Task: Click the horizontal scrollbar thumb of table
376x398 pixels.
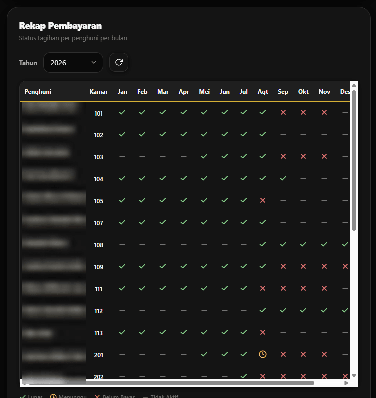Action: pos(171,383)
